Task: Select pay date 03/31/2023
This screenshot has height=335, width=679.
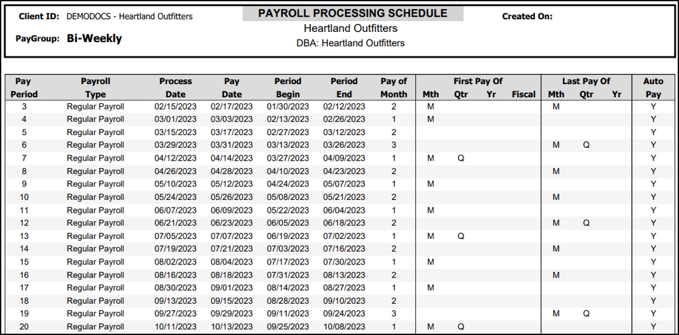Action: [x=232, y=145]
